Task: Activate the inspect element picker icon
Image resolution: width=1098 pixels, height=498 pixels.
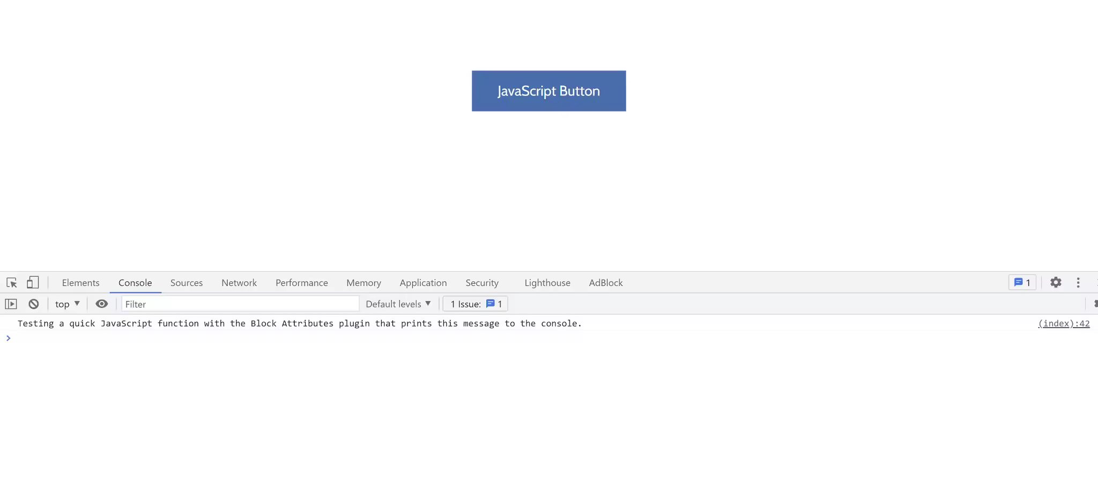Action: click(x=12, y=283)
